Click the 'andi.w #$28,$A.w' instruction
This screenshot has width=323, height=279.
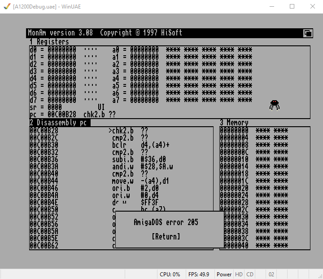pyautogui.click(x=143, y=167)
